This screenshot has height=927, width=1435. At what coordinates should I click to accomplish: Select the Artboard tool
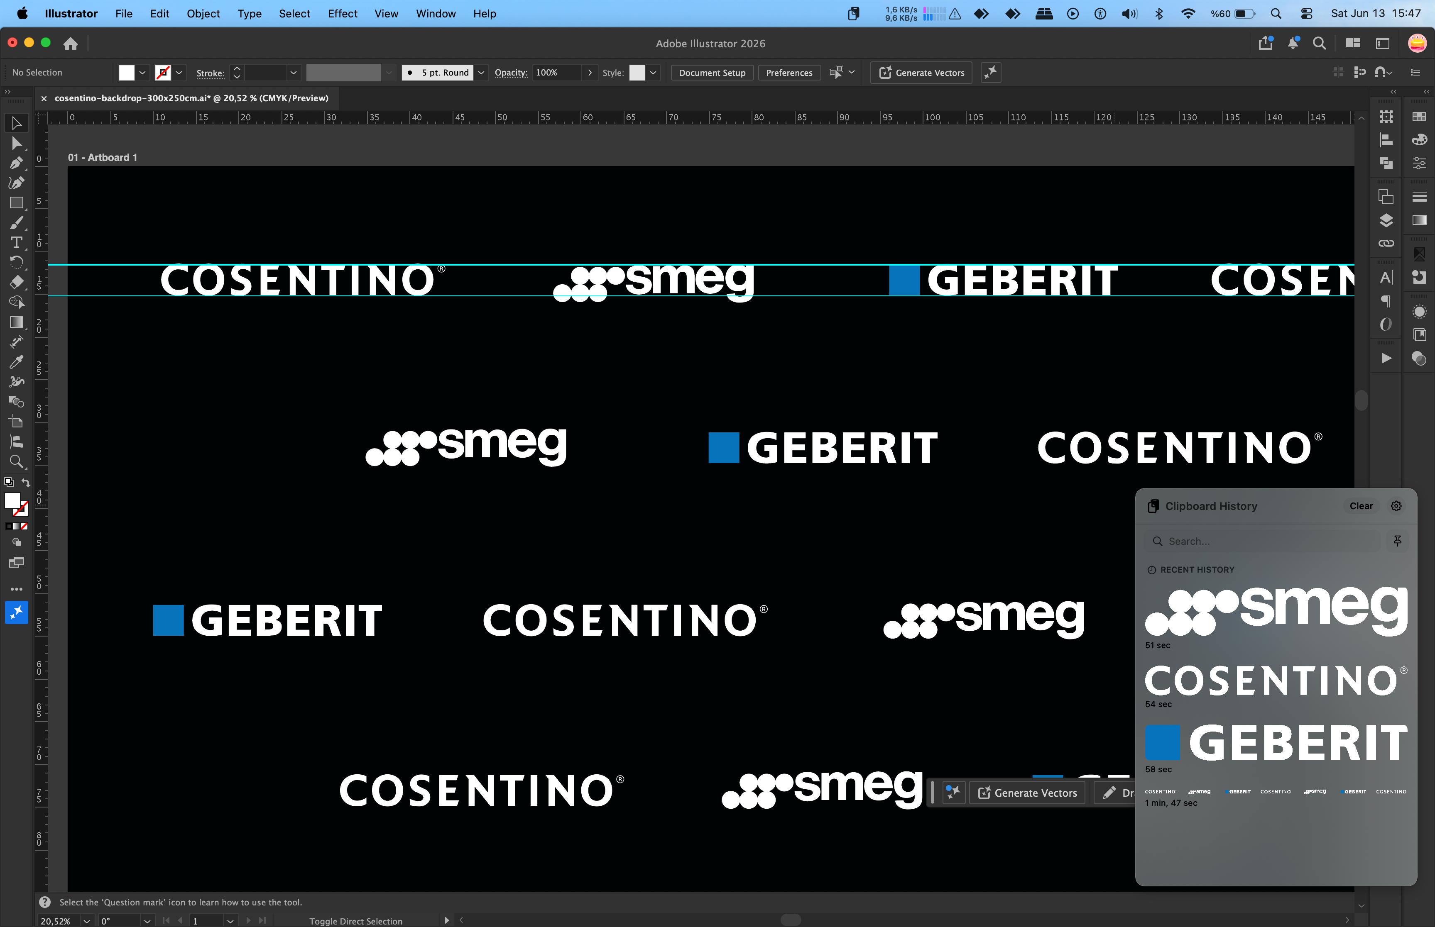16,422
